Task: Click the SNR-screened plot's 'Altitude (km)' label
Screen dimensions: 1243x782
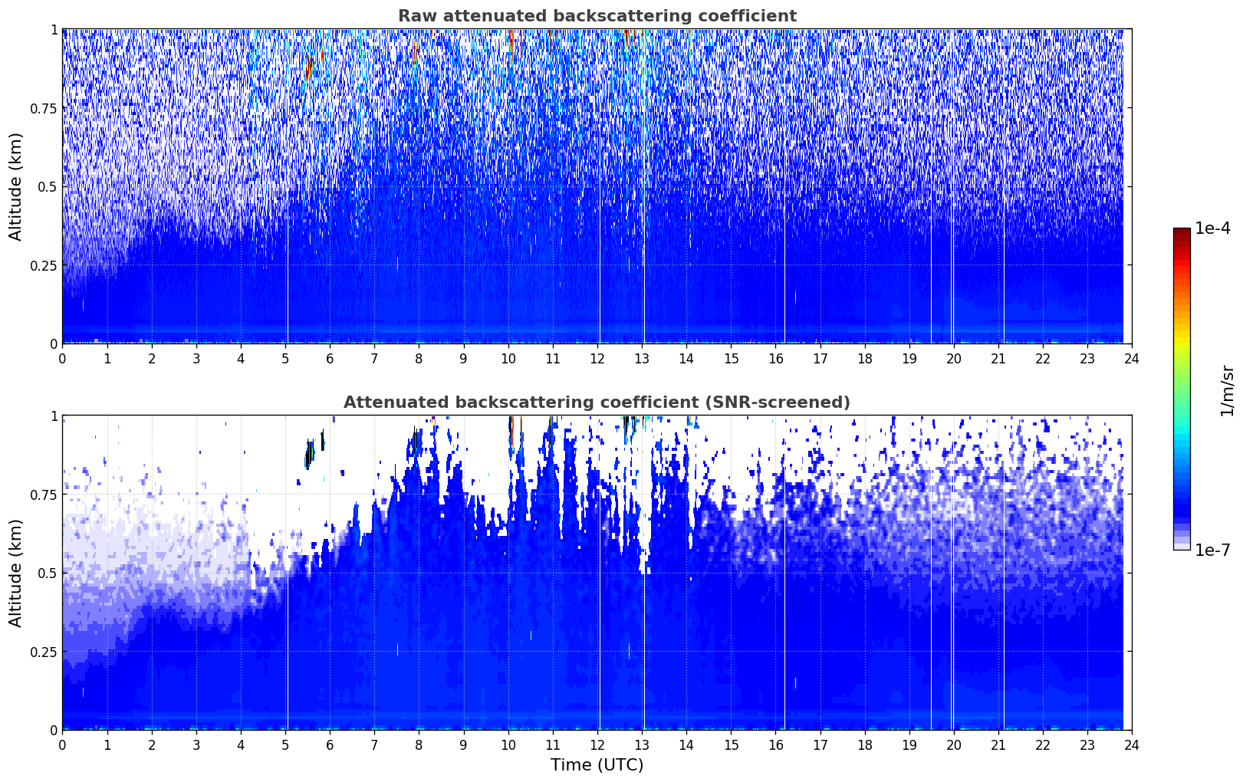Action: click(16, 573)
